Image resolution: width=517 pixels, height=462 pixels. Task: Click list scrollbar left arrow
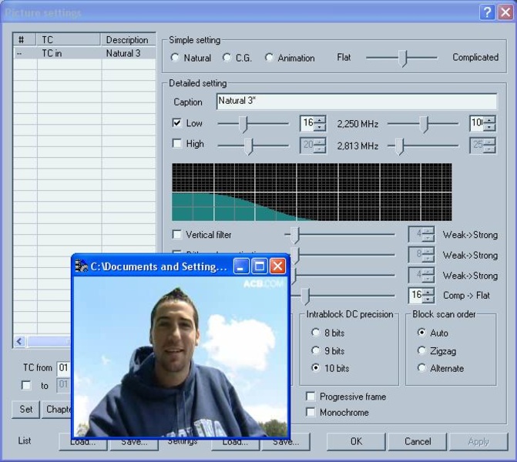(x=19, y=341)
